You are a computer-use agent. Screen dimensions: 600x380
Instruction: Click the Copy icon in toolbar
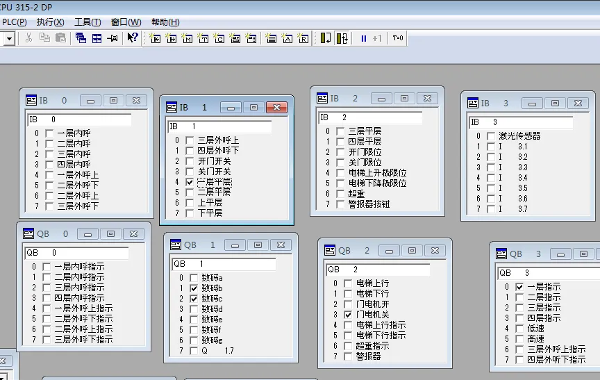(x=44, y=38)
